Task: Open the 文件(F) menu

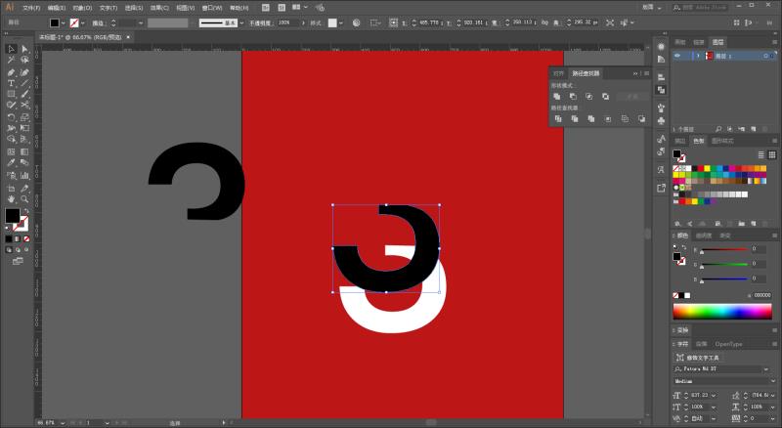Action: [x=31, y=8]
